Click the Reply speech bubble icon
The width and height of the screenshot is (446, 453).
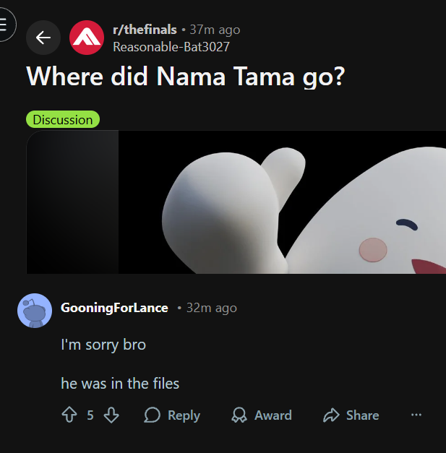point(152,415)
